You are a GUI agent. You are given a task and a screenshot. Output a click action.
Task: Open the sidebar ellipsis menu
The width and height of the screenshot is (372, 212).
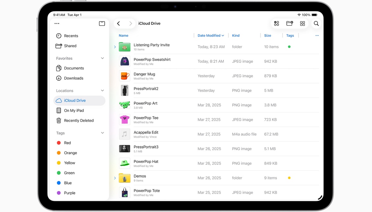tap(57, 23)
